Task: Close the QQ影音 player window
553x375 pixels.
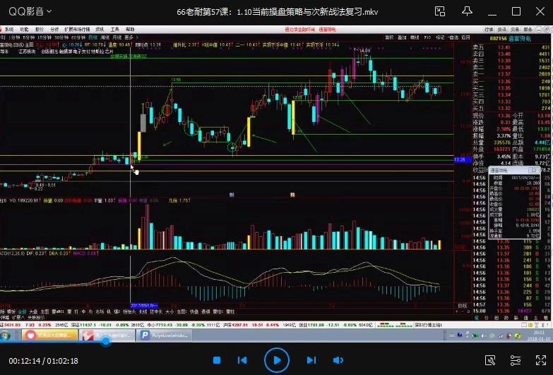Action: (537, 12)
